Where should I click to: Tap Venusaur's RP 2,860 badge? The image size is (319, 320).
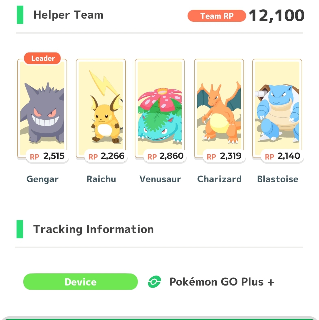[x=165, y=156]
